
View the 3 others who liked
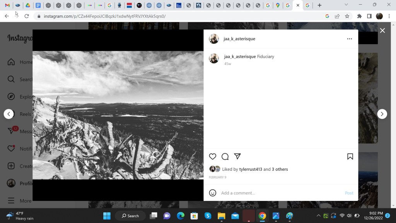point(280,169)
